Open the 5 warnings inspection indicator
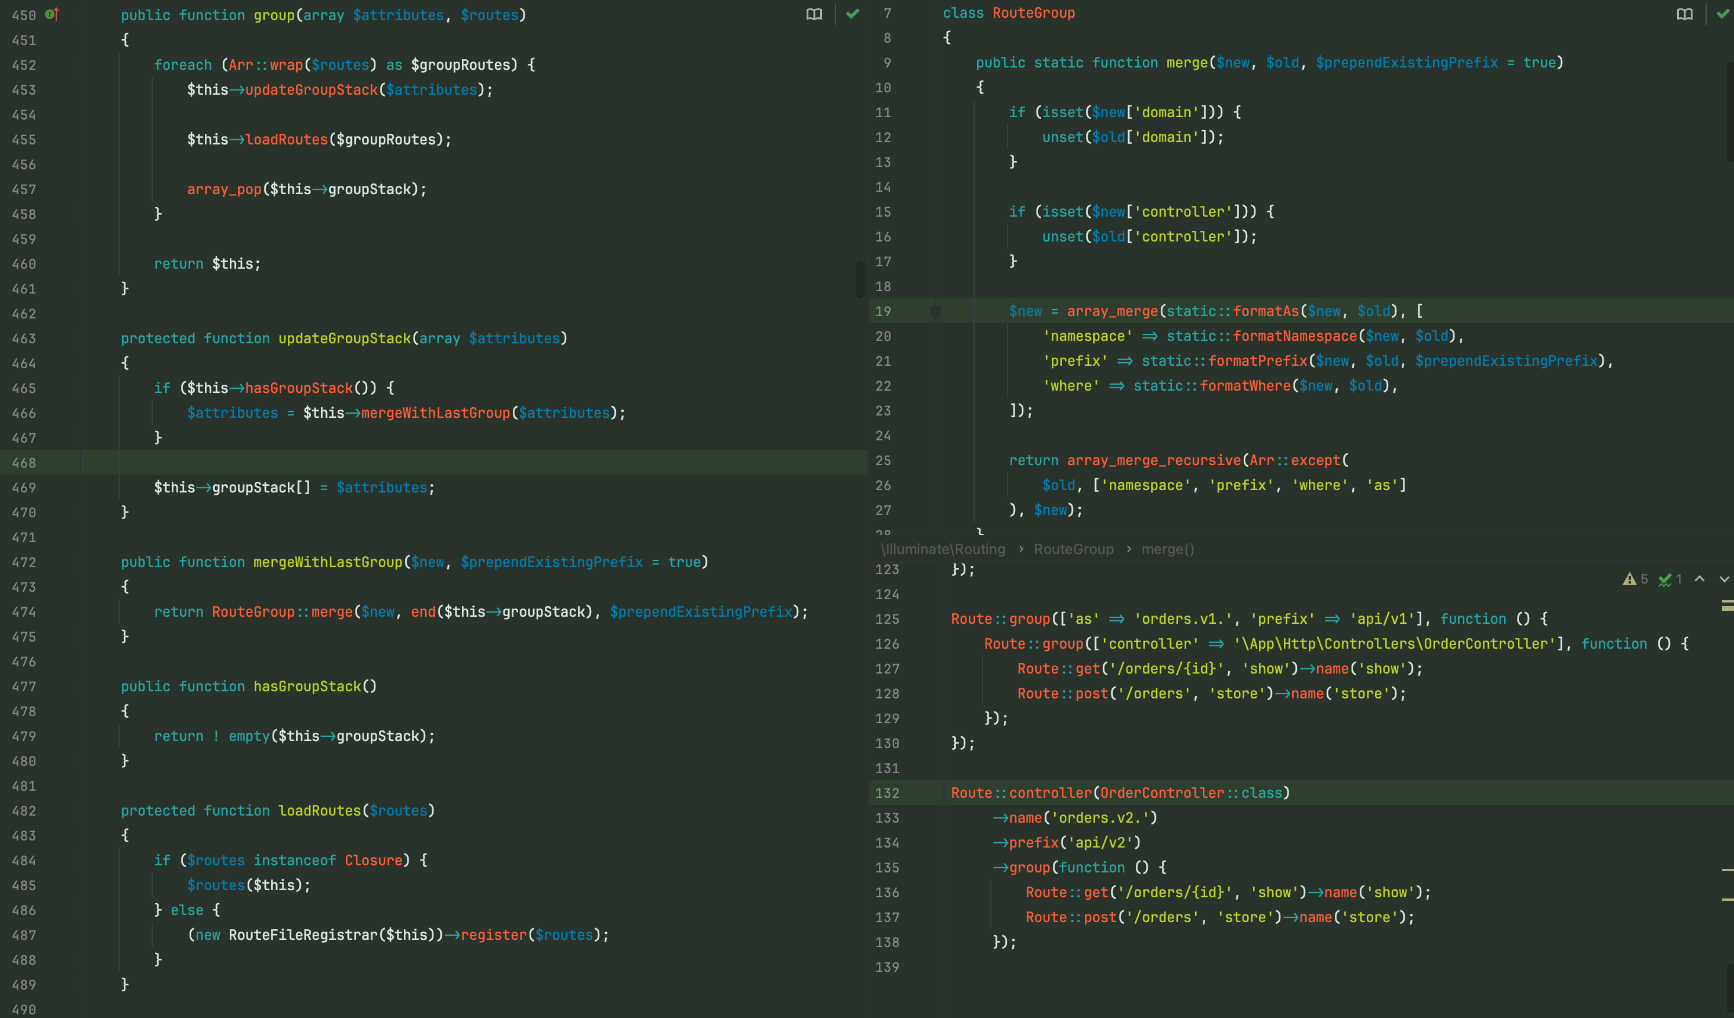Image resolution: width=1734 pixels, height=1018 pixels. [1636, 579]
